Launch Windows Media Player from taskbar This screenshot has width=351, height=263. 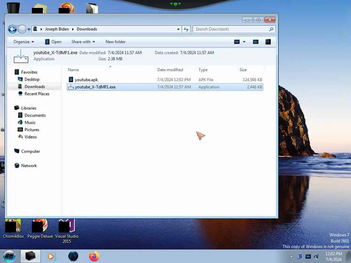pyautogui.click(x=51, y=256)
